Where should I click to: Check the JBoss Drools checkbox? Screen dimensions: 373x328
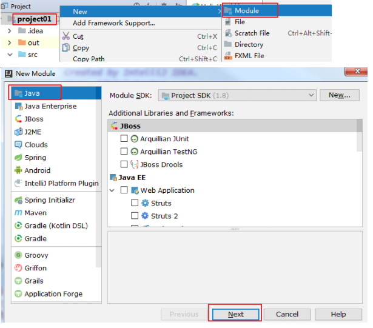pyautogui.click(x=124, y=164)
